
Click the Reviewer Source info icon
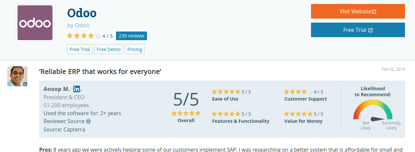88,121
